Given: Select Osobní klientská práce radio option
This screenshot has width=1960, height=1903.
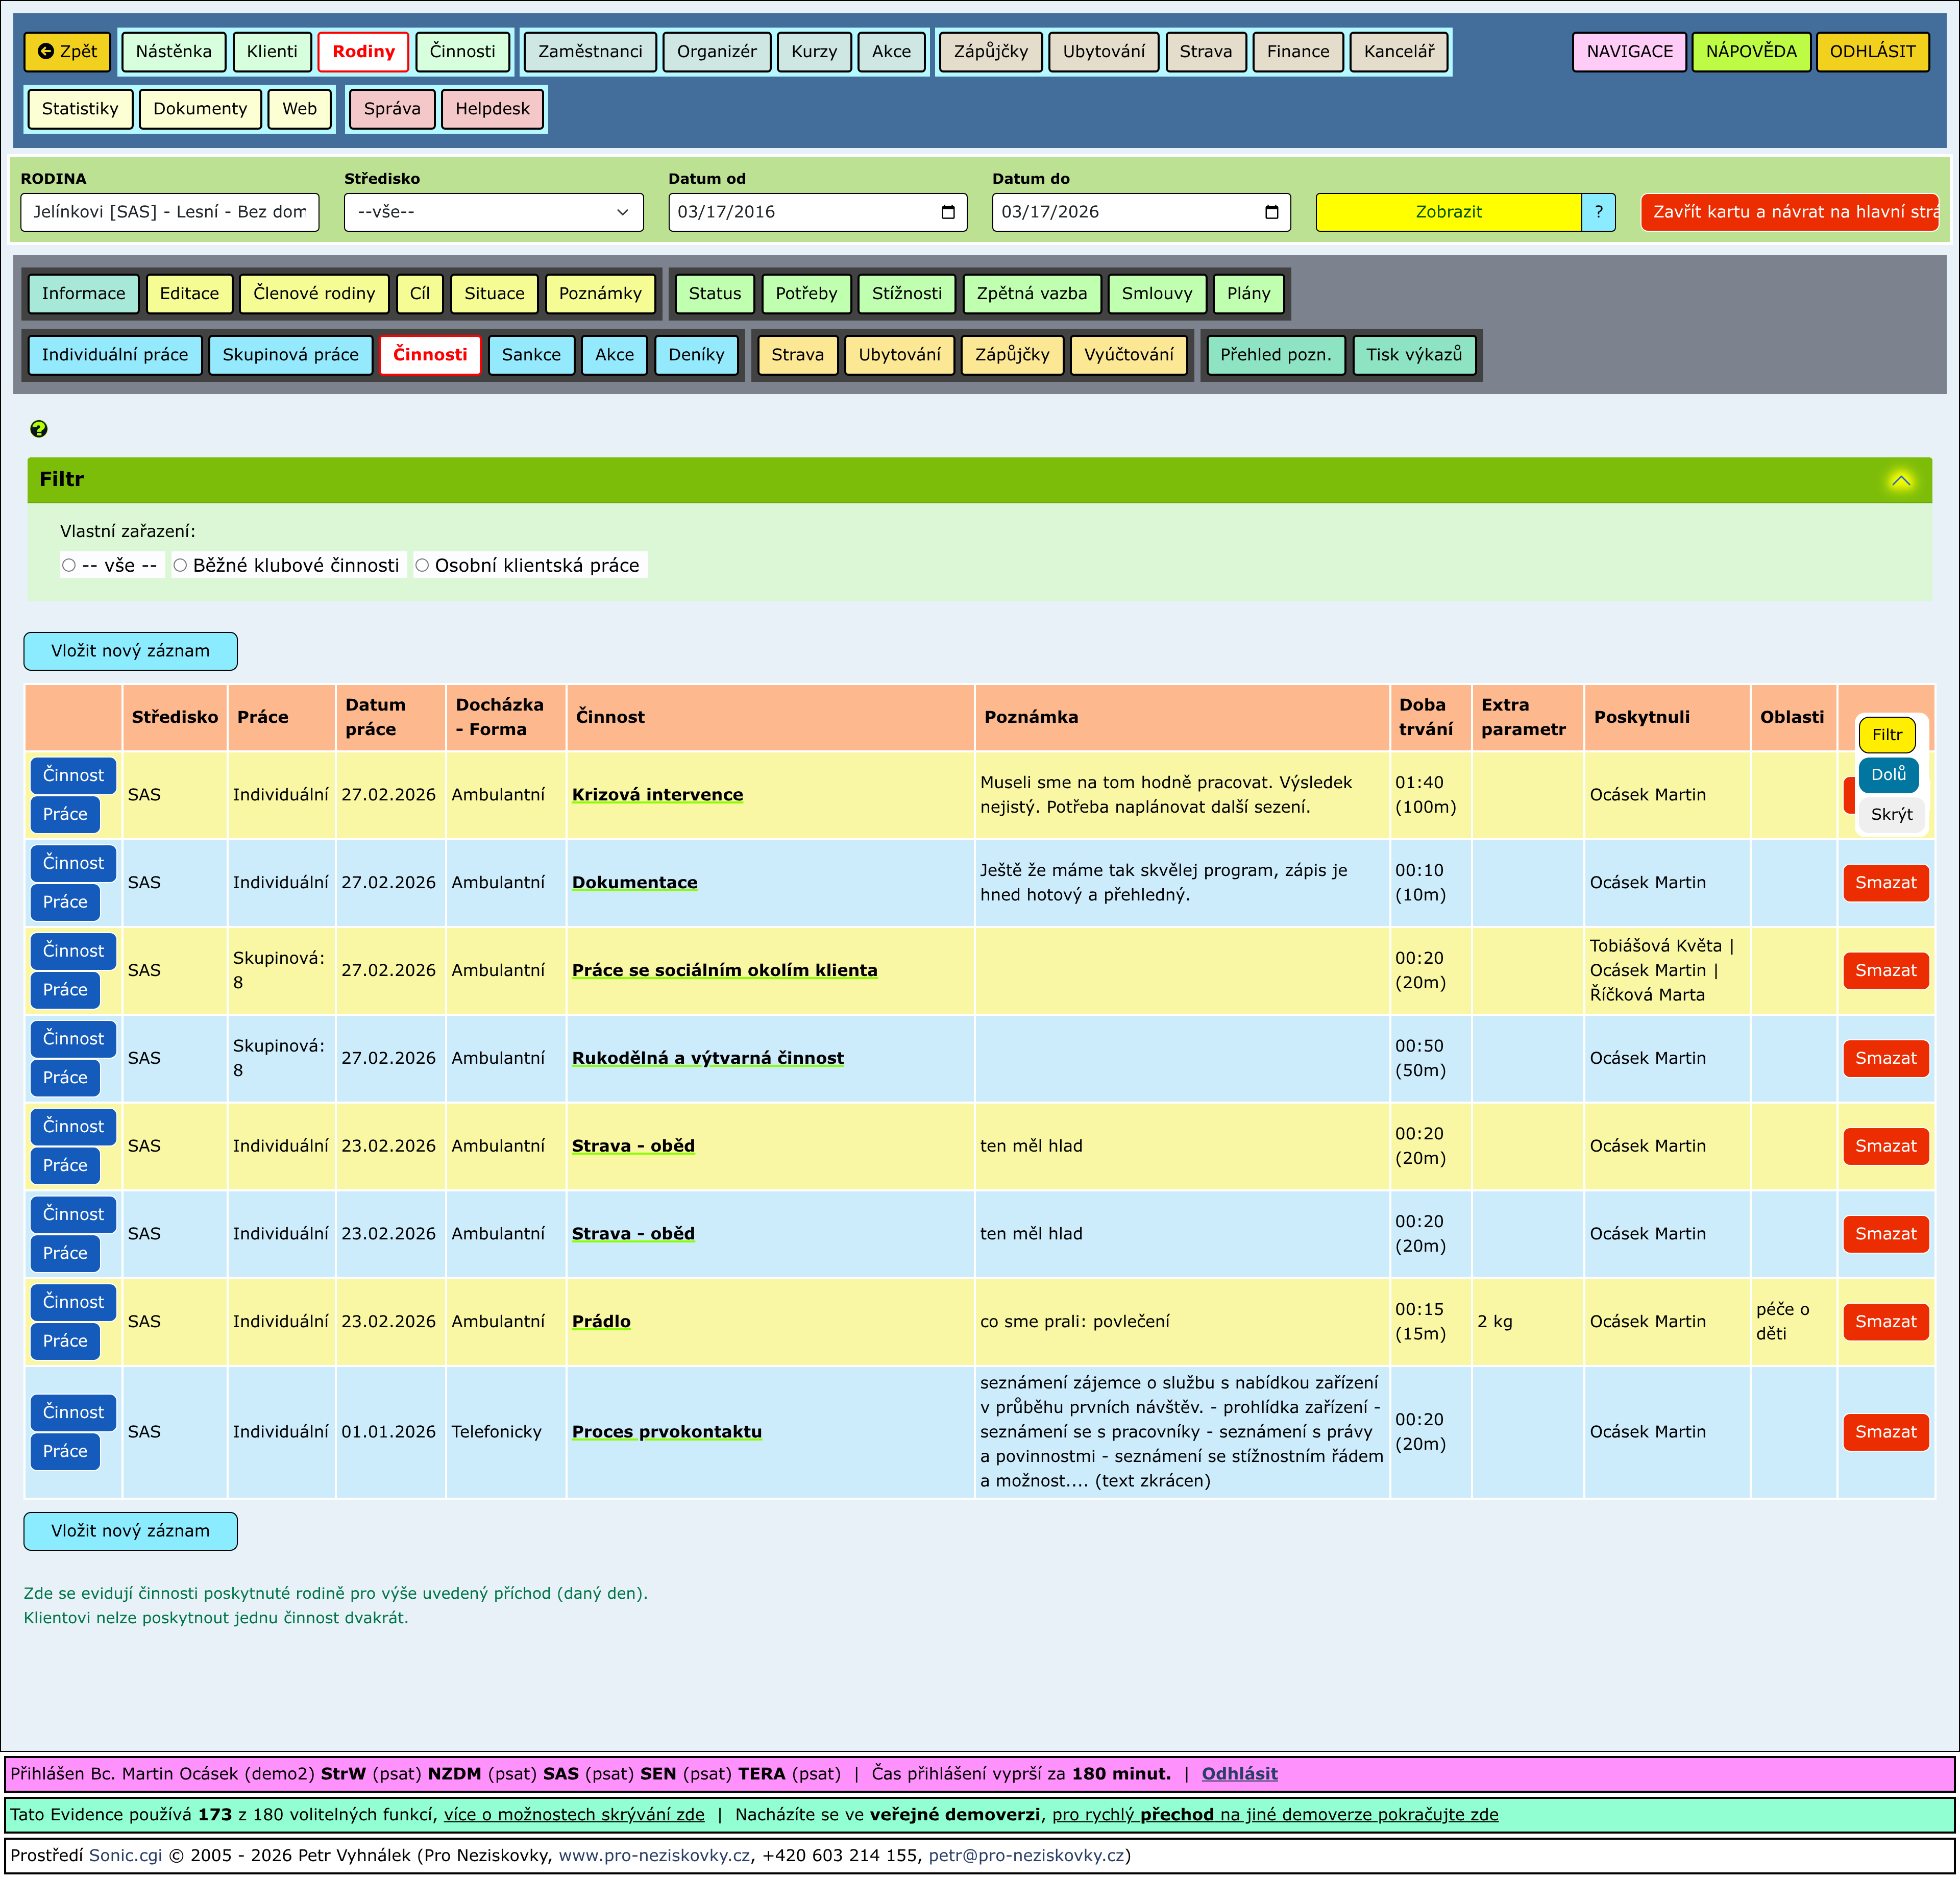Looking at the screenshot, I should point(422,566).
